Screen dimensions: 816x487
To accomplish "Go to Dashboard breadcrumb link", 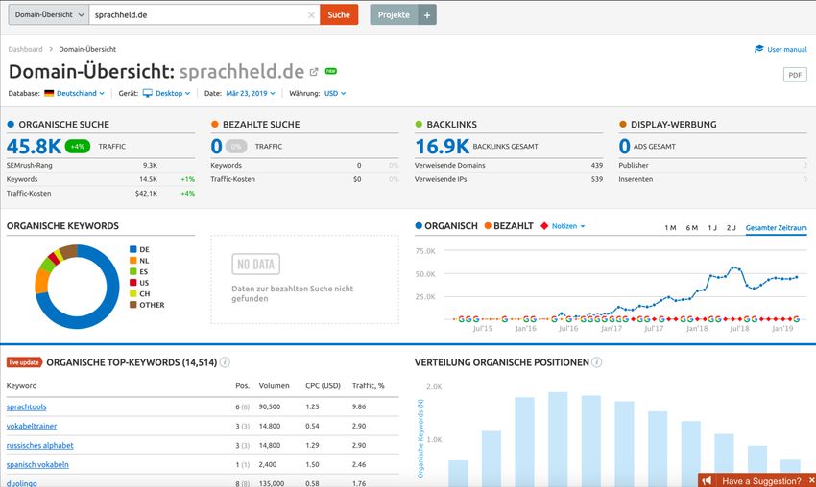I will (x=25, y=49).
